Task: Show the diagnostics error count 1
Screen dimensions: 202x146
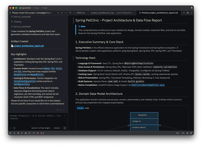Action: pos(42,133)
